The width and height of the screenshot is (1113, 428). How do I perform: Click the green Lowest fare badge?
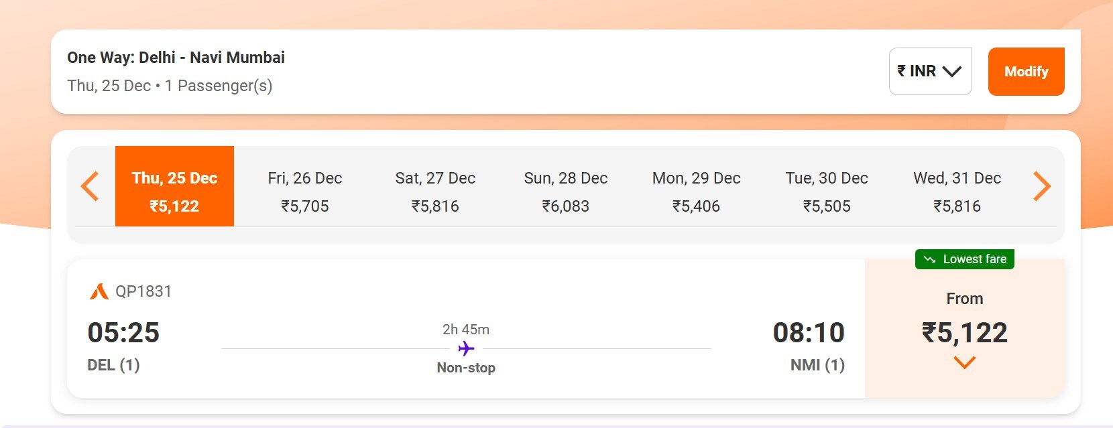pos(964,259)
